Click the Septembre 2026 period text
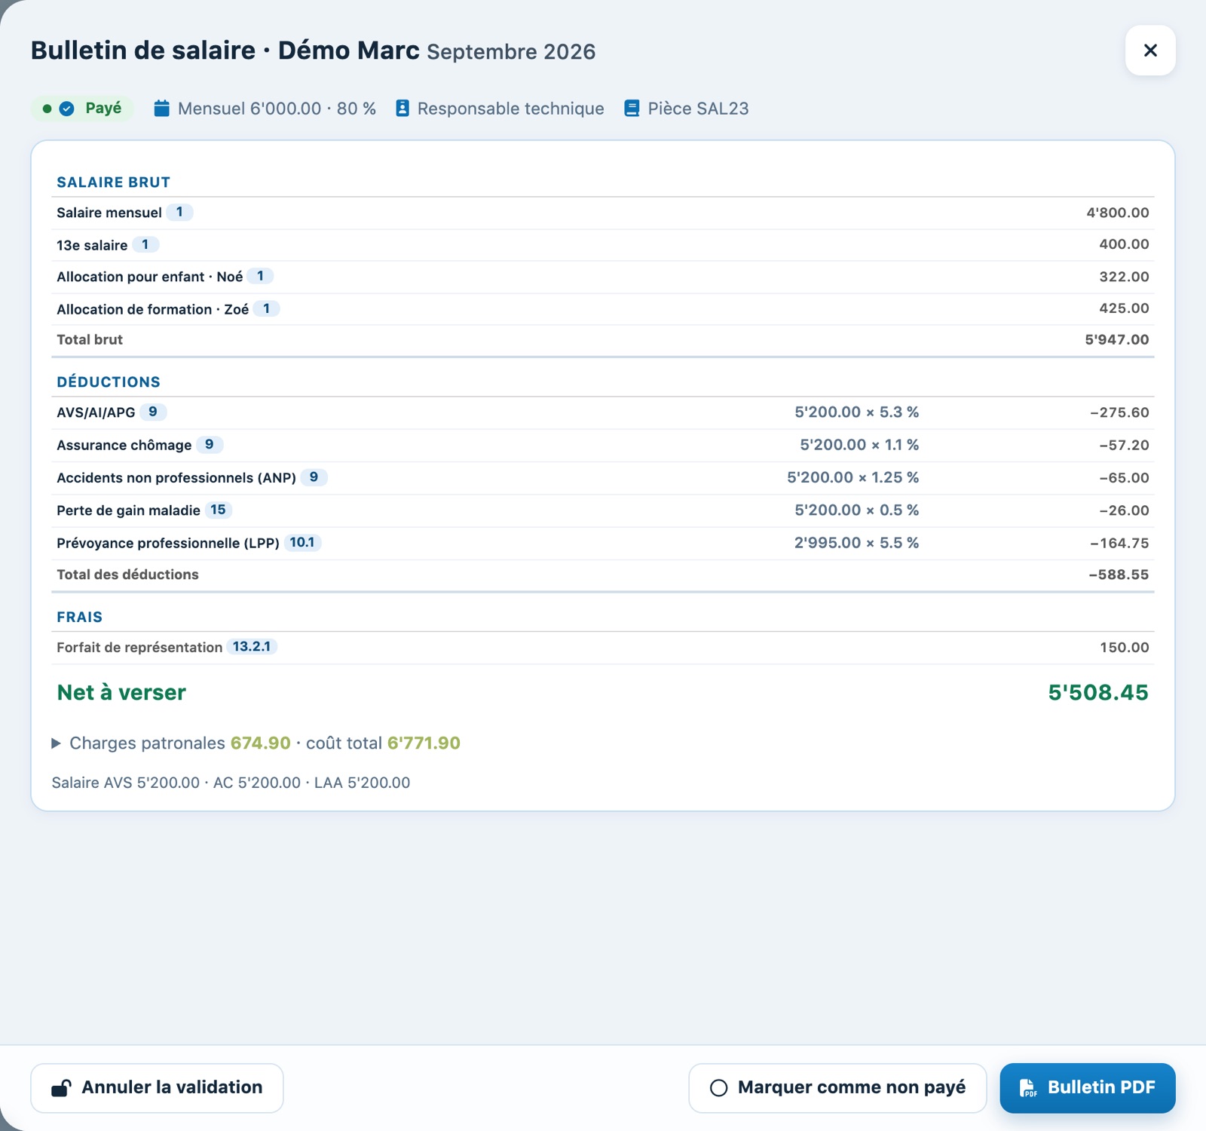 (511, 52)
